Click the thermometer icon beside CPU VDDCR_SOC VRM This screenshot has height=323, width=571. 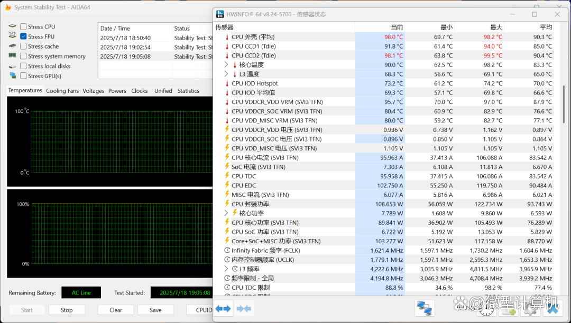point(227,111)
